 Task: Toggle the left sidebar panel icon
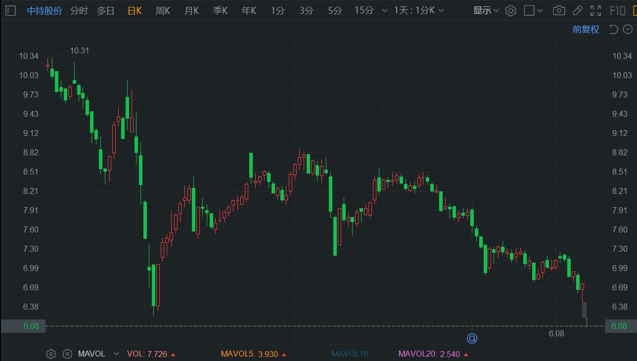click(10, 10)
